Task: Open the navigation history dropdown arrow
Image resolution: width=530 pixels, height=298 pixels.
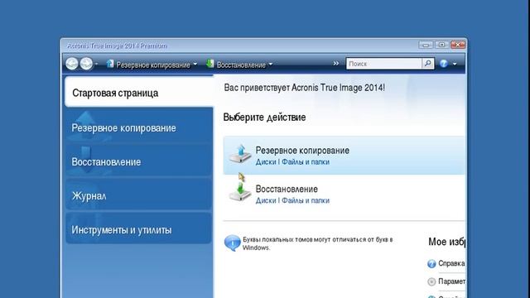Action: [x=96, y=64]
